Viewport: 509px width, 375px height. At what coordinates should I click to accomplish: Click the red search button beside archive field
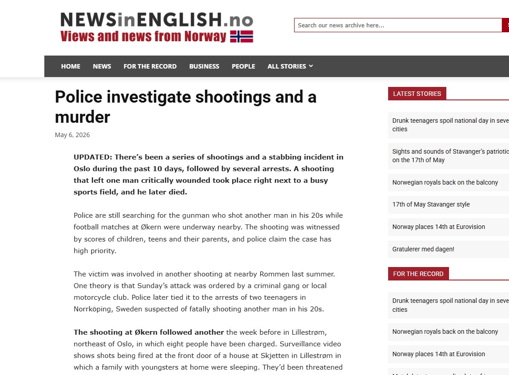click(x=505, y=25)
